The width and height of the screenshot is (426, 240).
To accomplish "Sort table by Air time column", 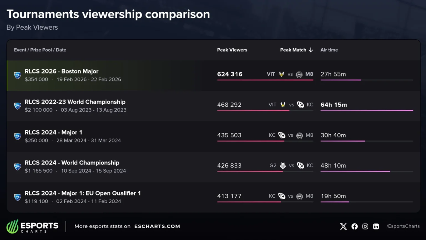I will click(x=329, y=50).
